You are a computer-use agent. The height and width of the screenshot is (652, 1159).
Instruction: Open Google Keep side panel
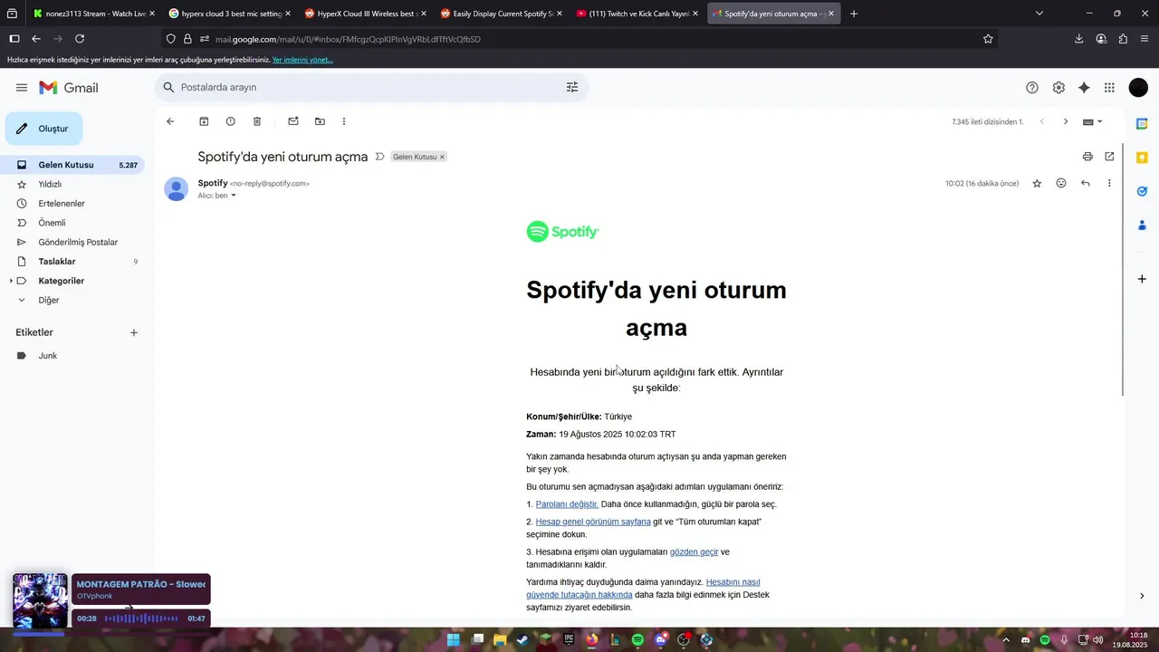click(1142, 158)
